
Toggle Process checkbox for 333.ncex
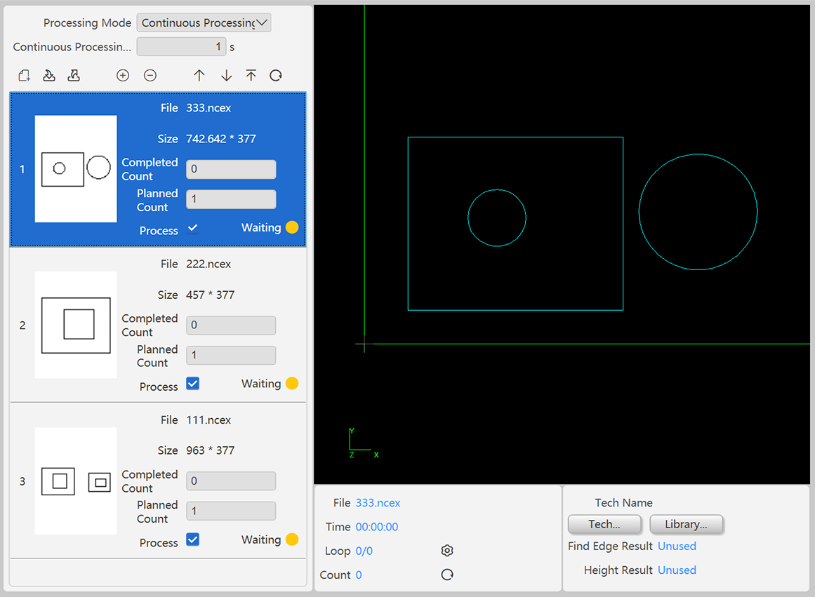click(193, 228)
